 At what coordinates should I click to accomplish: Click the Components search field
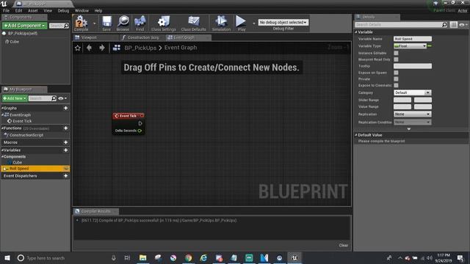(x=59, y=26)
